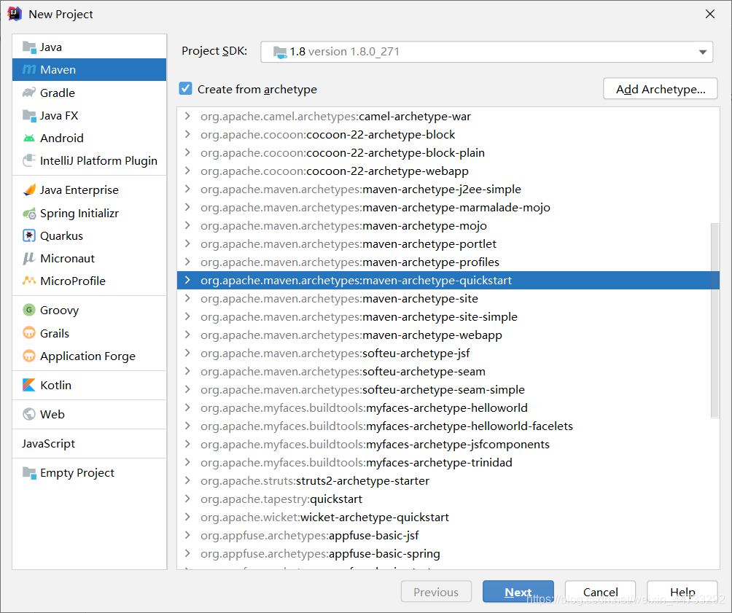
Task: Click the archetype list vertical scrollbar
Action: [x=715, y=320]
